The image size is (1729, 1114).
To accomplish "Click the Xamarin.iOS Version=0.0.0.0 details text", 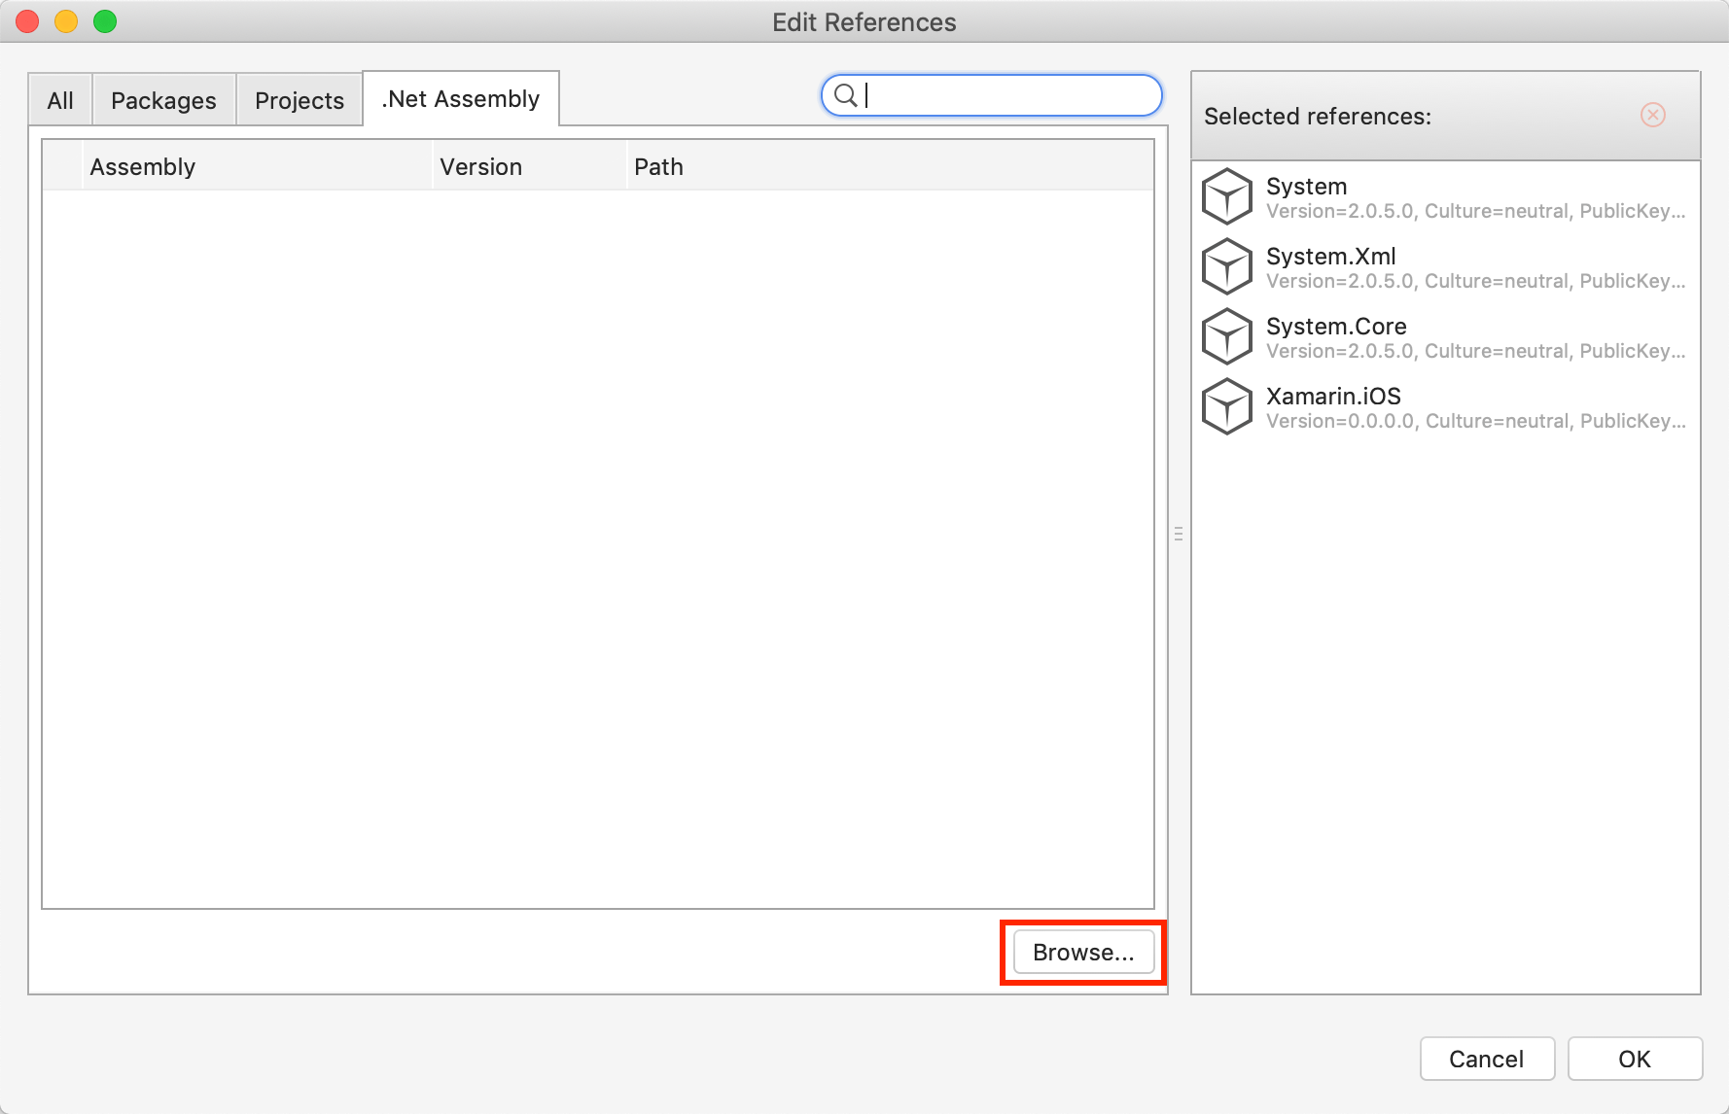I will (x=1475, y=421).
